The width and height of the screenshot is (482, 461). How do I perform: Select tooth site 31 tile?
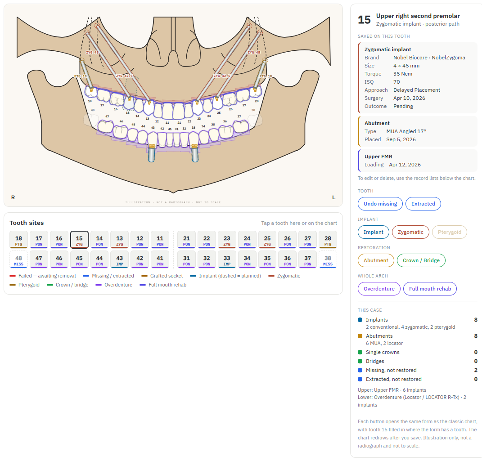point(187,260)
